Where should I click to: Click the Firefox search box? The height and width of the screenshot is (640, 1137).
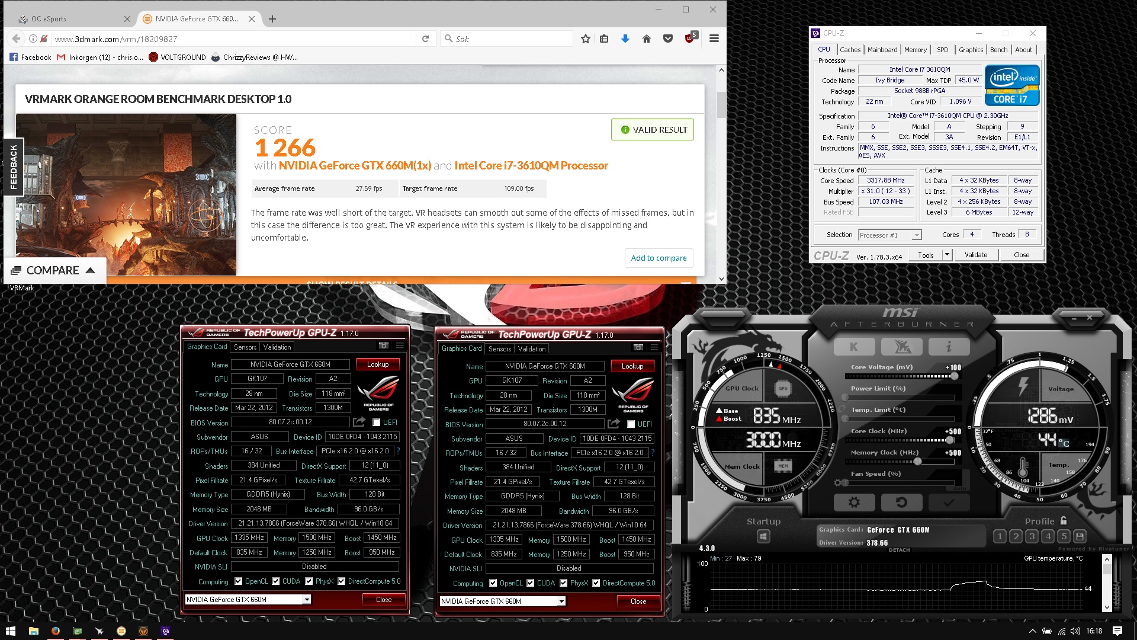click(507, 39)
